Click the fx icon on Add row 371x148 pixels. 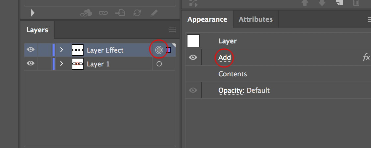tap(366, 58)
